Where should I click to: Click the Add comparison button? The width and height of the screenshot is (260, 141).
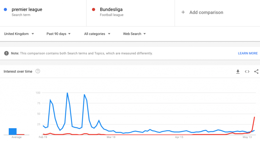pos(202,12)
